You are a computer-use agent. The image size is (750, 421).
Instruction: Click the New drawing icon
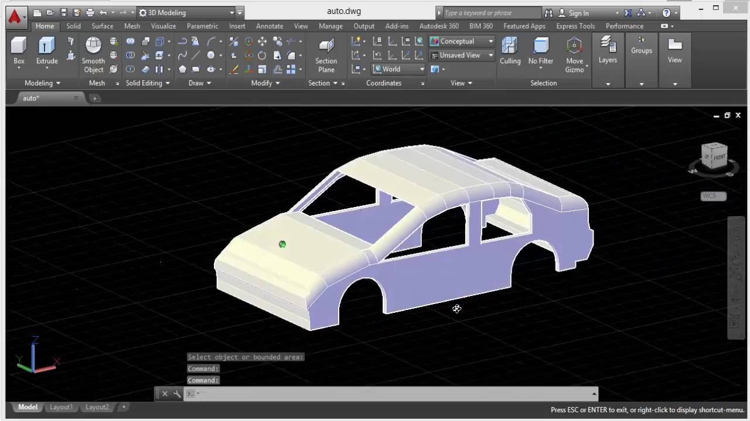37,12
